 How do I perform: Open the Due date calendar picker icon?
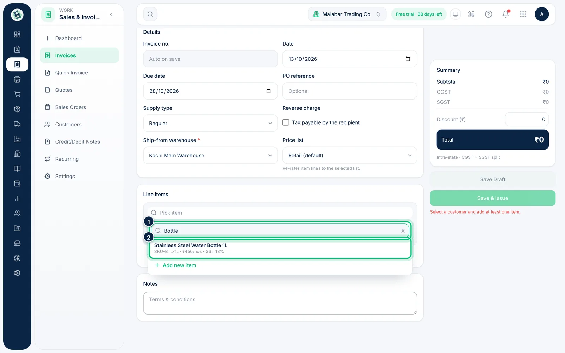268,91
